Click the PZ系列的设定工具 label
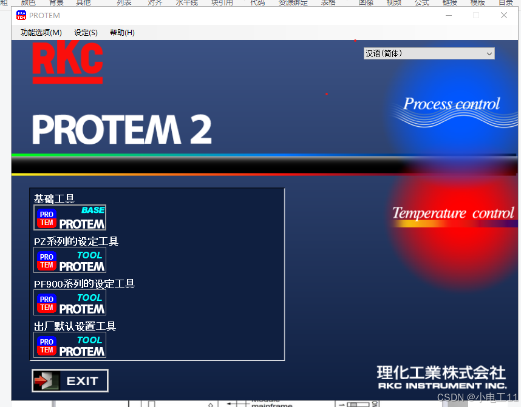Image resolution: width=521 pixels, height=407 pixels. 76,241
